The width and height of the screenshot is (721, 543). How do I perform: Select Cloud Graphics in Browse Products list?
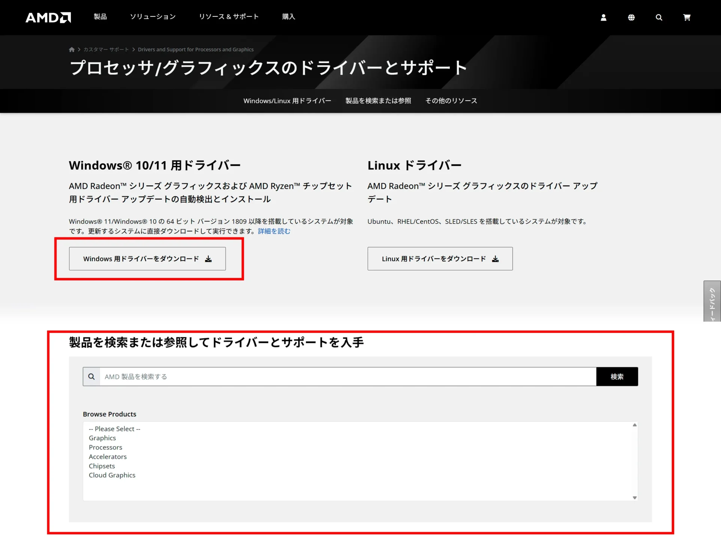coord(112,475)
